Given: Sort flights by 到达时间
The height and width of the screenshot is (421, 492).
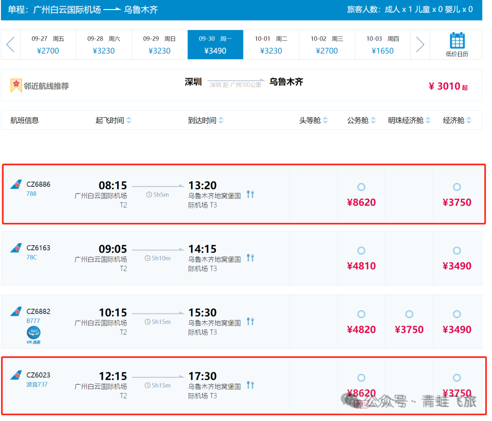Looking at the screenshot, I should [203, 120].
